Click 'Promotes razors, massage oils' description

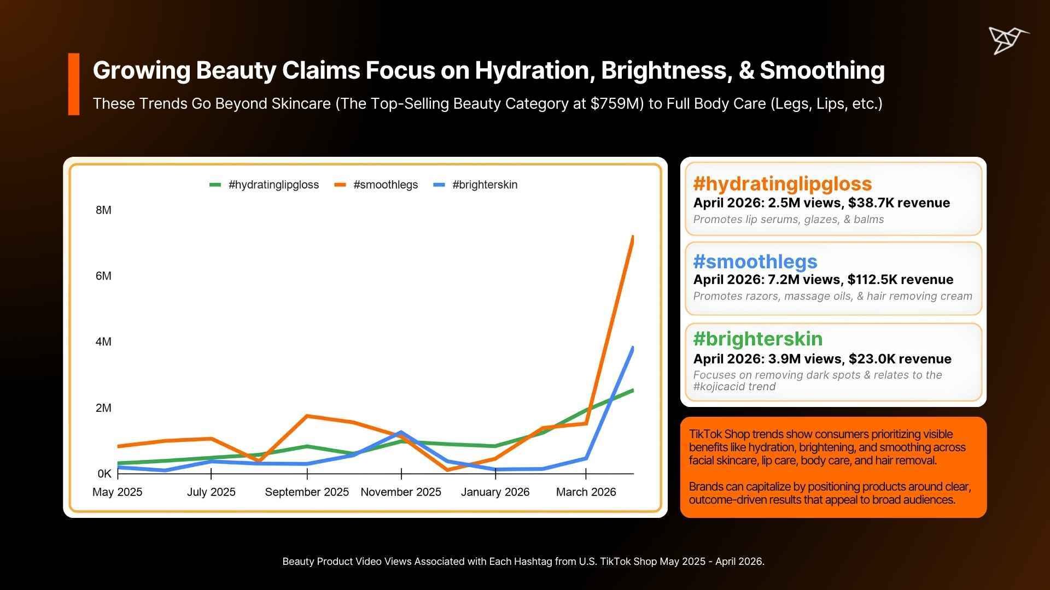pos(833,297)
